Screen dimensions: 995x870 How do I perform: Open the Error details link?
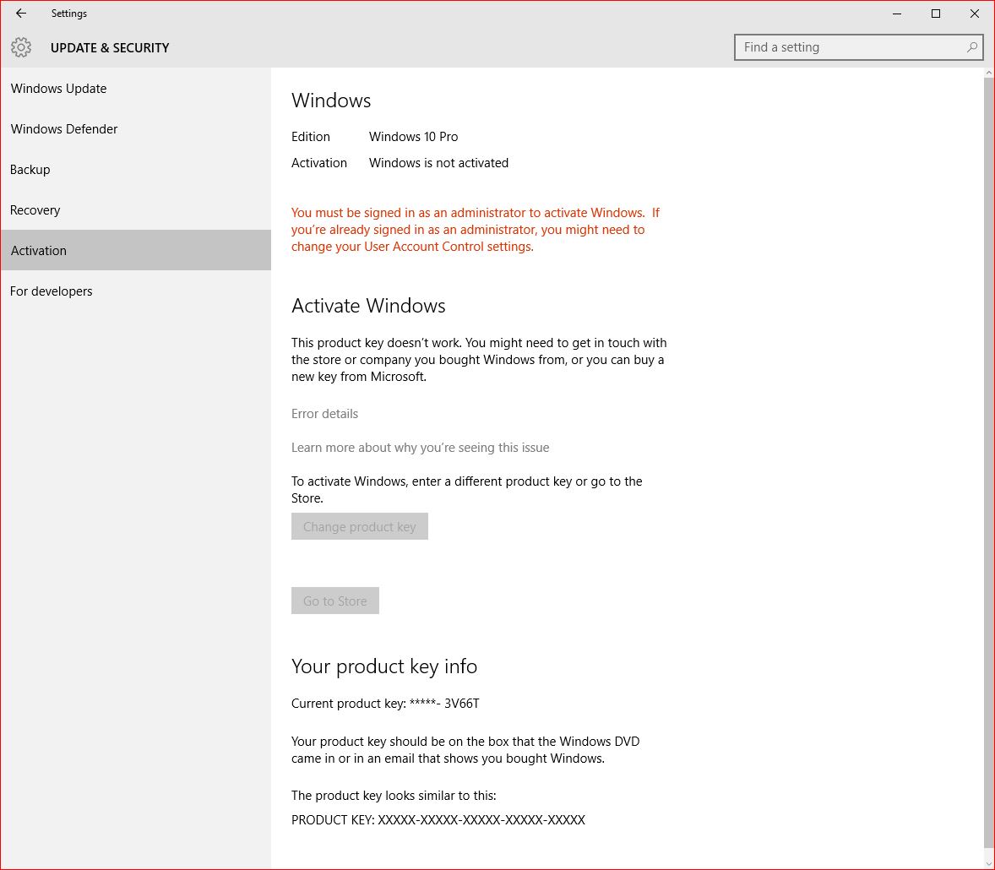click(x=324, y=414)
